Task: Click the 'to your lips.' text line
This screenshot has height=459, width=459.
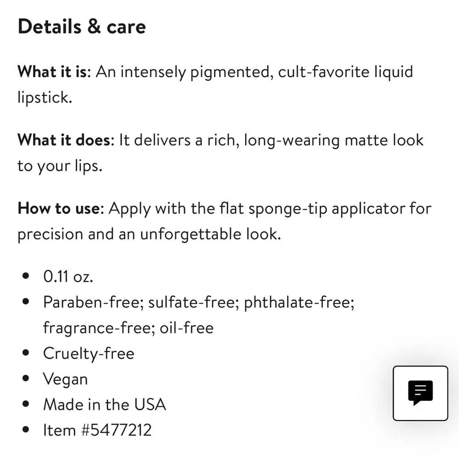Action: 60,166
